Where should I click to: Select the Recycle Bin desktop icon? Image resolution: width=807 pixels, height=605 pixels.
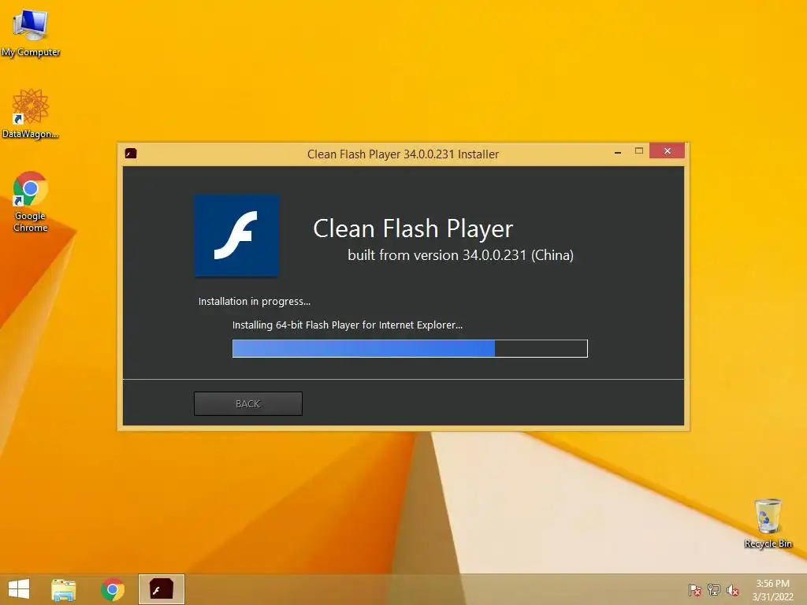[768, 523]
